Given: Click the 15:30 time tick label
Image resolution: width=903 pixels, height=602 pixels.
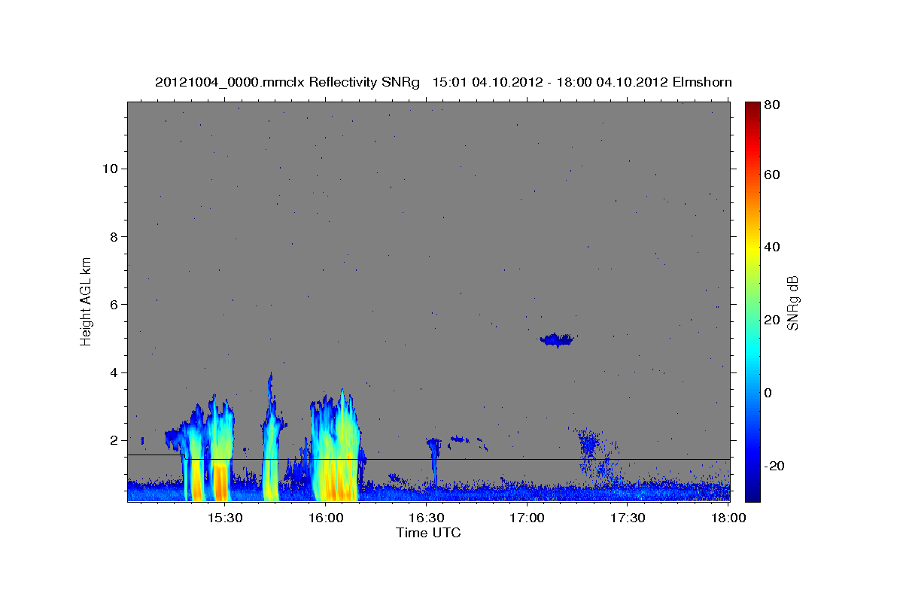Looking at the screenshot, I should click(x=224, y=518).
